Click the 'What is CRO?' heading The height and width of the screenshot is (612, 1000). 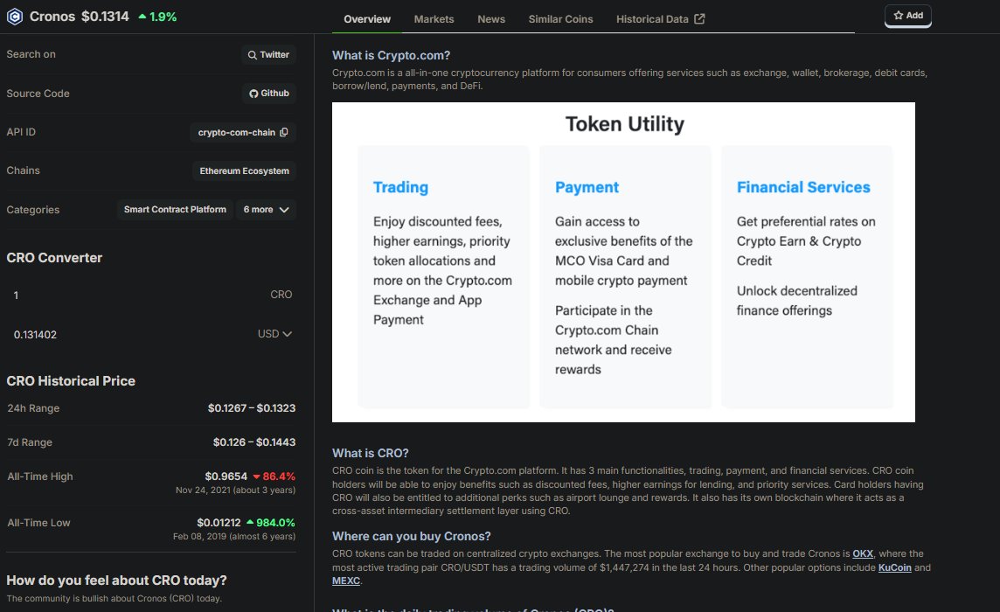point(371,453)
